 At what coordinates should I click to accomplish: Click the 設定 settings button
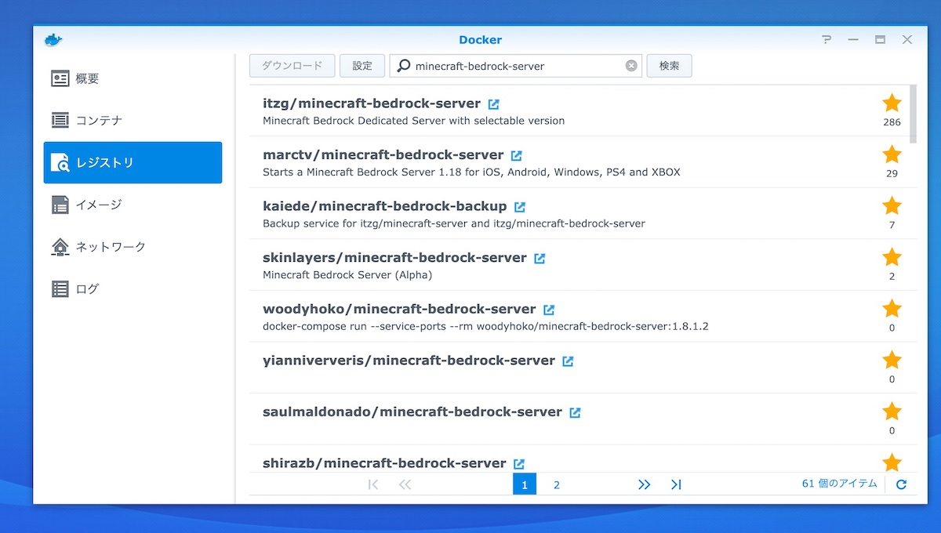click(362, 66)
